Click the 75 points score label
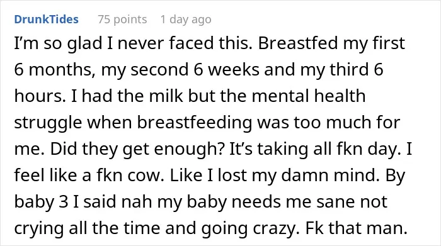This screenshot has height=246, width=441. [x=122, y=20]
